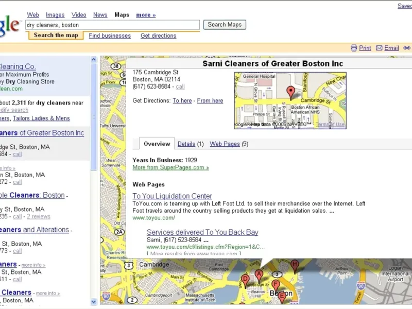Screen dimensions: 412x309
Task: Expand the more » menu
Action: [146, 15]
